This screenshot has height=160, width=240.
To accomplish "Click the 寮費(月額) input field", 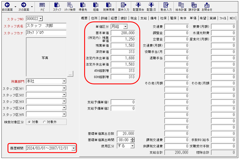I will tap(223, 27).
